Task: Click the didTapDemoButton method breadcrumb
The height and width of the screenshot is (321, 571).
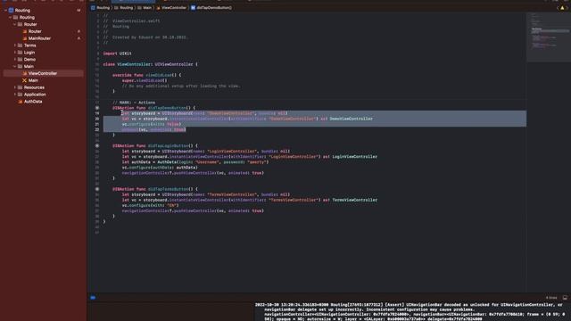Action: (x=211, y=8)
